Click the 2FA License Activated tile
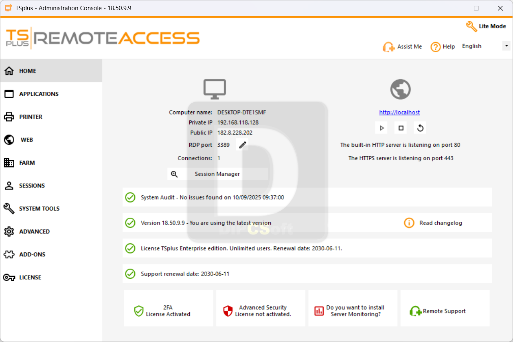Image resolution: width=513 pixels, height=342 pixels. click(169, 308)
